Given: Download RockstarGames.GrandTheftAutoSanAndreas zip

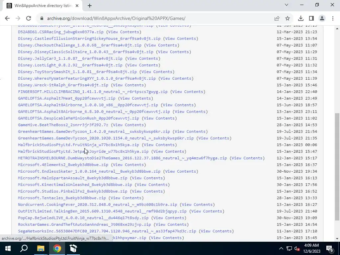Looking at the screenshot, I should [84, 224].
